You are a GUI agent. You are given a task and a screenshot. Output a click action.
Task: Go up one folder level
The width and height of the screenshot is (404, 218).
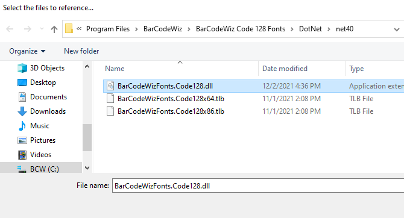(54, 29)
